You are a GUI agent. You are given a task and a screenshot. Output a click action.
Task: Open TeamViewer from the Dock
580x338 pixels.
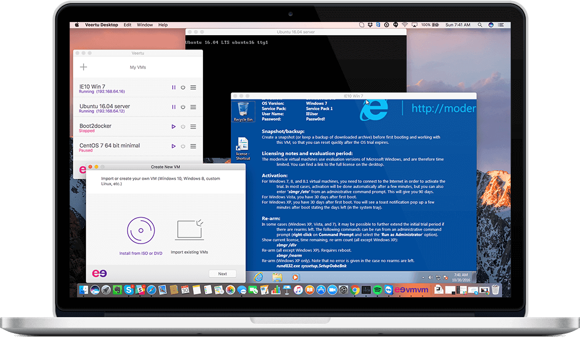[x=389, y=290]
